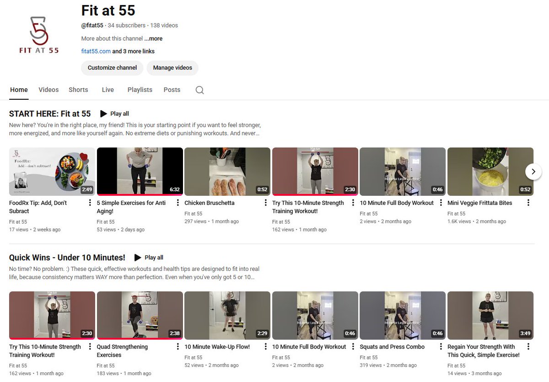Open the Live tab
The image size is (549, 382).
108,90
